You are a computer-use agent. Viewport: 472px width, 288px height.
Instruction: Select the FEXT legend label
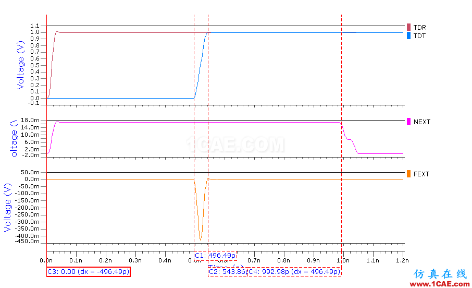pos(421,174)
